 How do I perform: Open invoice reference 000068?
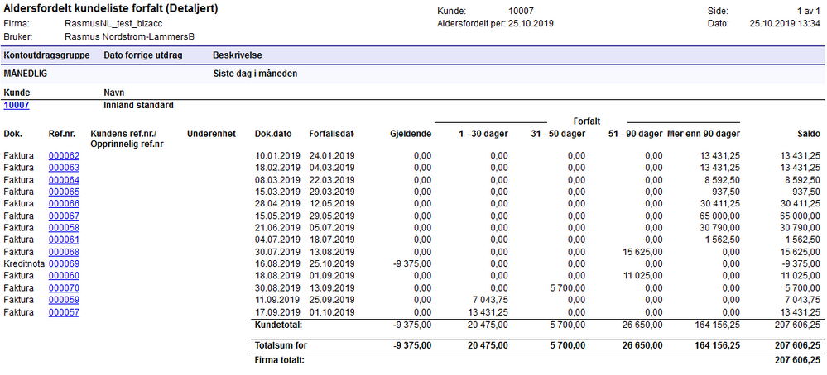pyautogui.click(x=64, y=252)
